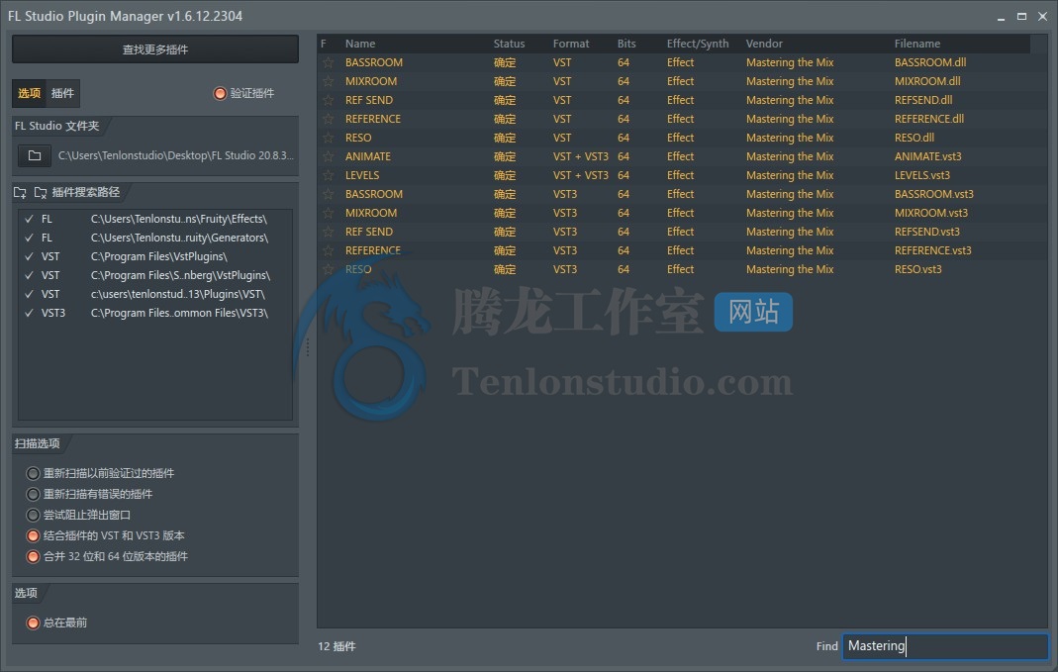Sort by Name column header

click(x=360, y=44)
